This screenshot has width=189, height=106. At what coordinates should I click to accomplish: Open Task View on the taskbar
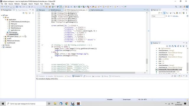(x=49, y=104)
